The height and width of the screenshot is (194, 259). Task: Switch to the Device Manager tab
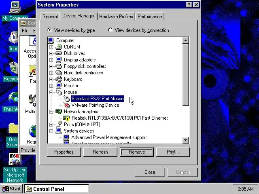click(79, 16)
